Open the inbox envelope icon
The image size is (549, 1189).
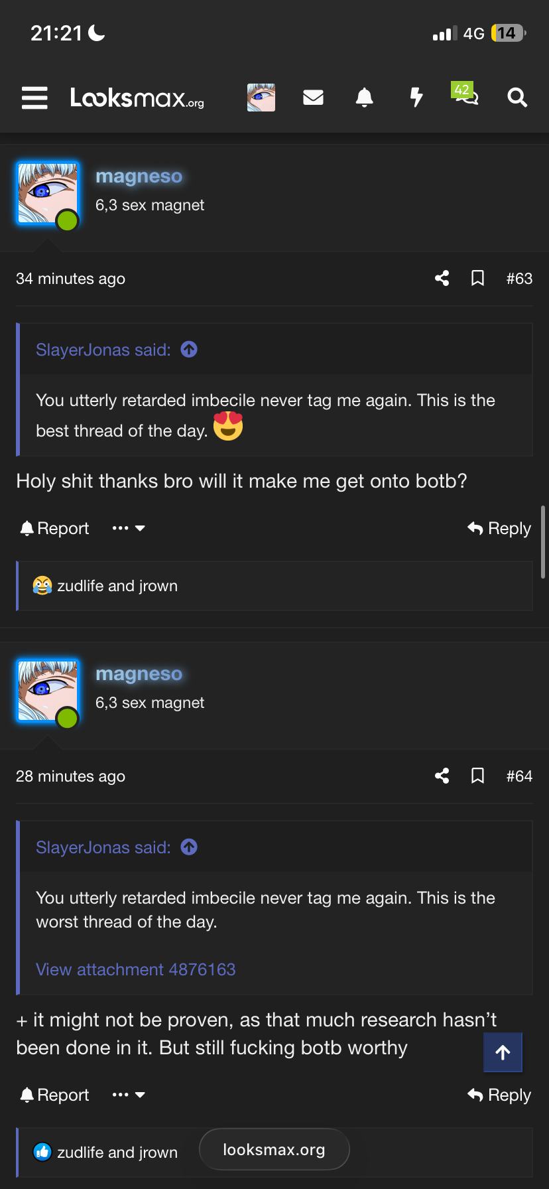(x=313, y=98)
